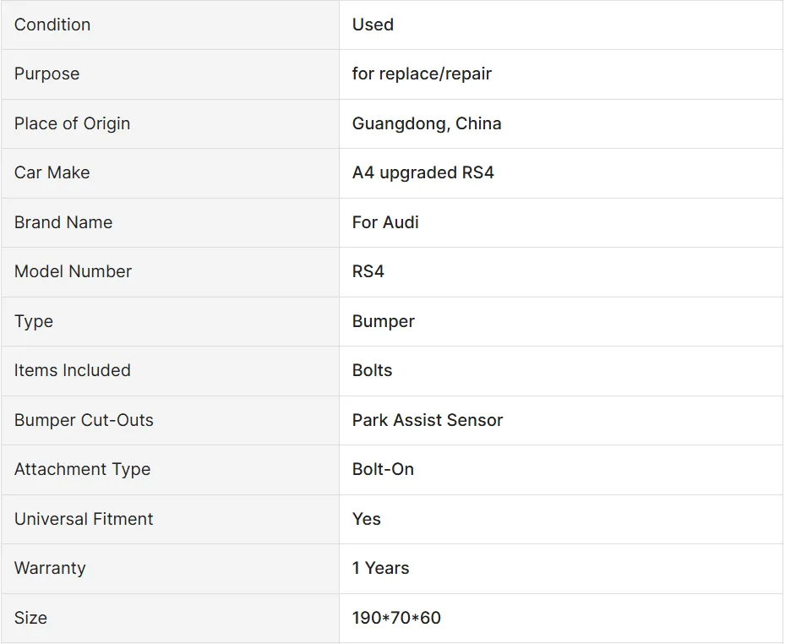Screen dimensions: 785x644
Task: Select the "Brand Name" label
Action: tap(63, 222)
